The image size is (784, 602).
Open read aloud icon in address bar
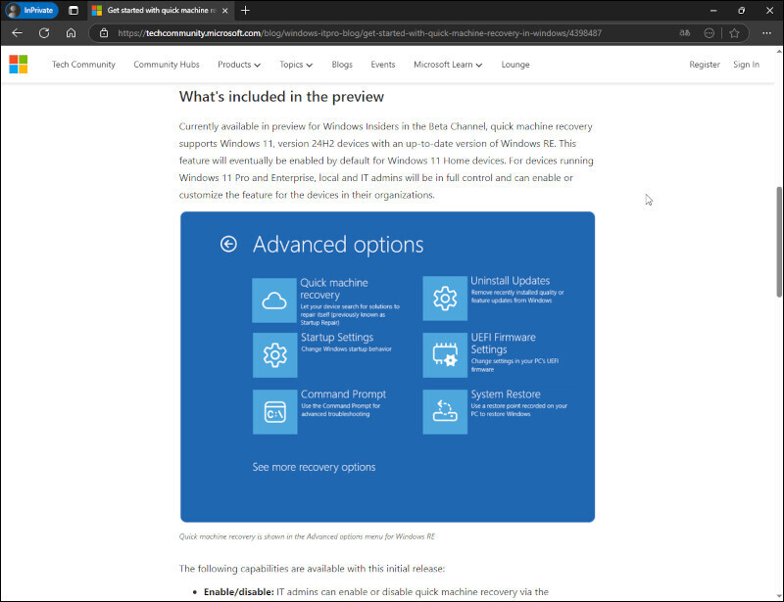(x=684, y=33)
